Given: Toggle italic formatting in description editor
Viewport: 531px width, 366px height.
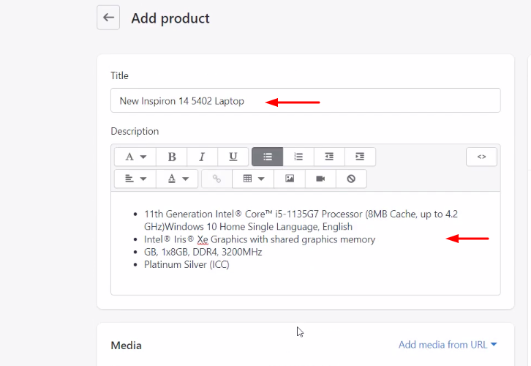Looking at the screenshot, I should (202, 157).
